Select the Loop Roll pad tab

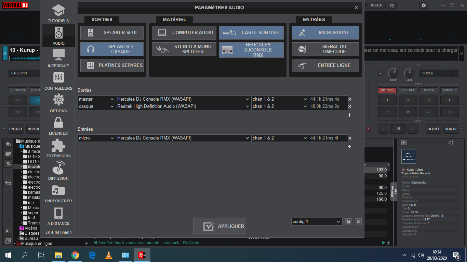pyautogui.click(x=408, y=90)
